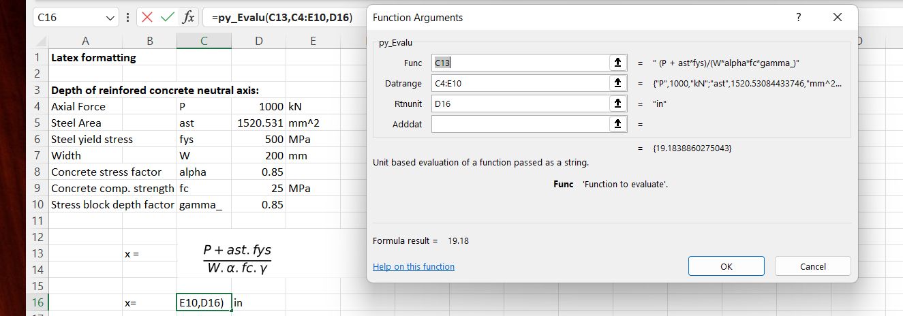The image size is (903, 316).
Task: Collapse dialog for Func argument
Action: (617, 63)
